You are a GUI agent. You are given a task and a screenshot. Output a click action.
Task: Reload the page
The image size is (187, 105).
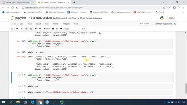tap(13, 8)
